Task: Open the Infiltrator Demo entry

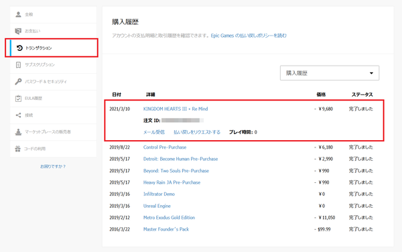Action: click(x=159, y=194)
